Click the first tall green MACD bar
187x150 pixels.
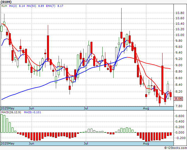coord(1,123)
